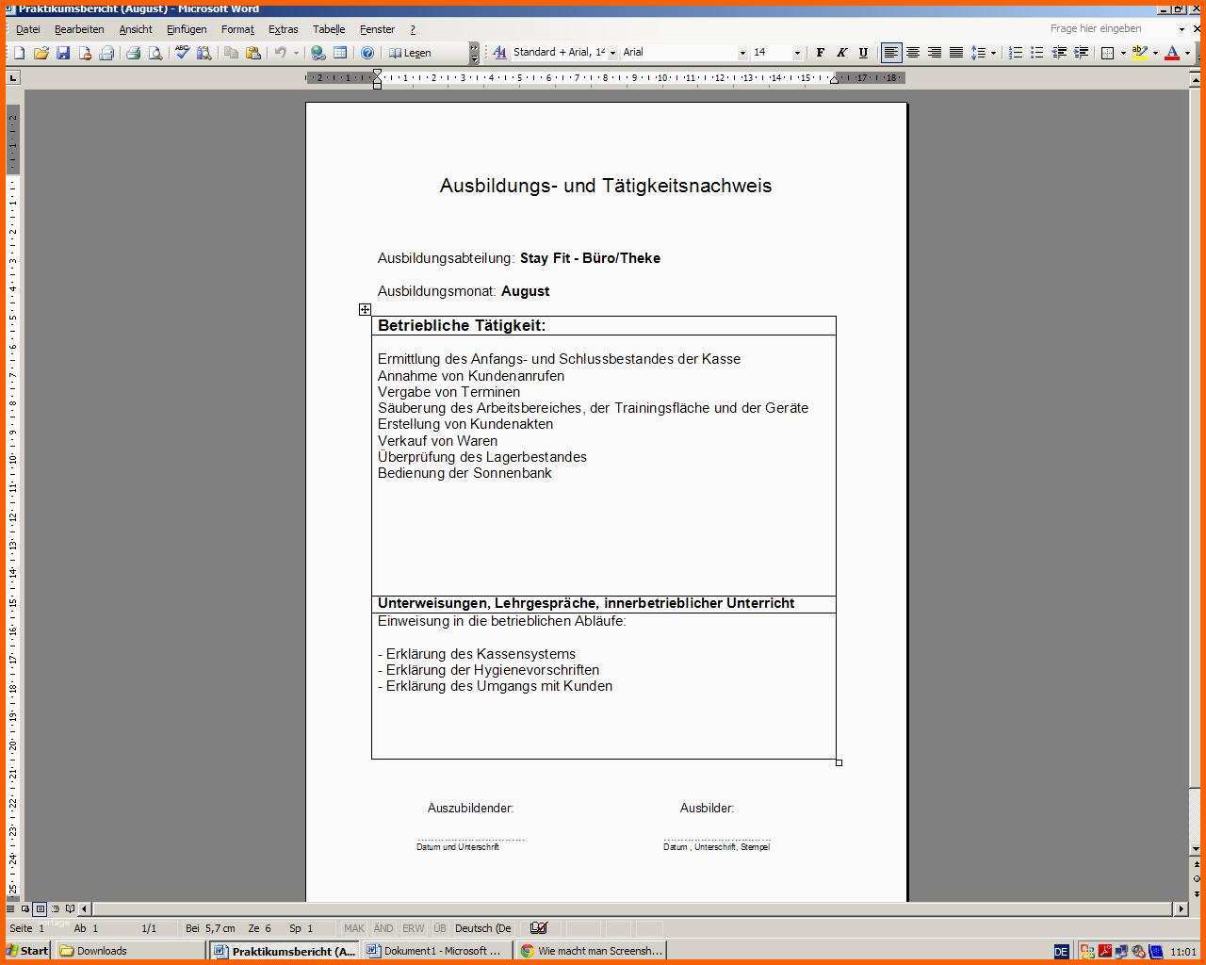
Task: Open the Research (Recherchieren) tool
Action: coord(204,53)
